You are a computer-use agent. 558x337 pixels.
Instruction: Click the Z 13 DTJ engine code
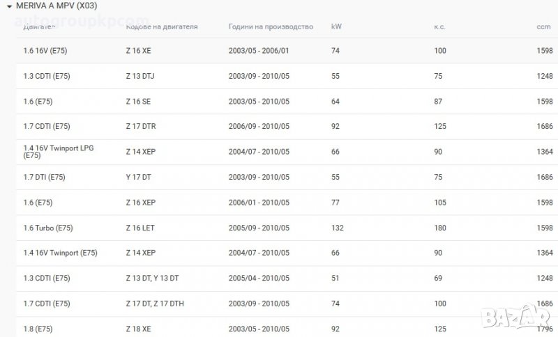[143, 77]
